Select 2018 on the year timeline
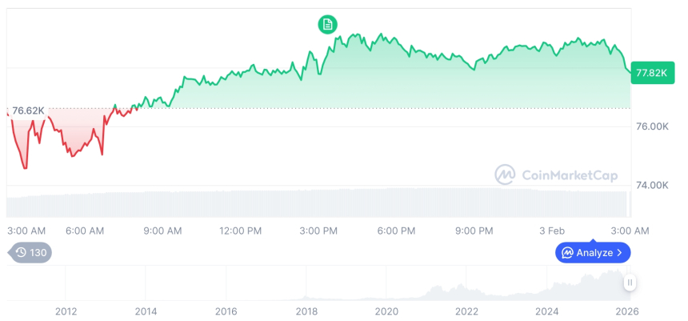The image size is (688, 321). coord(306,311)
